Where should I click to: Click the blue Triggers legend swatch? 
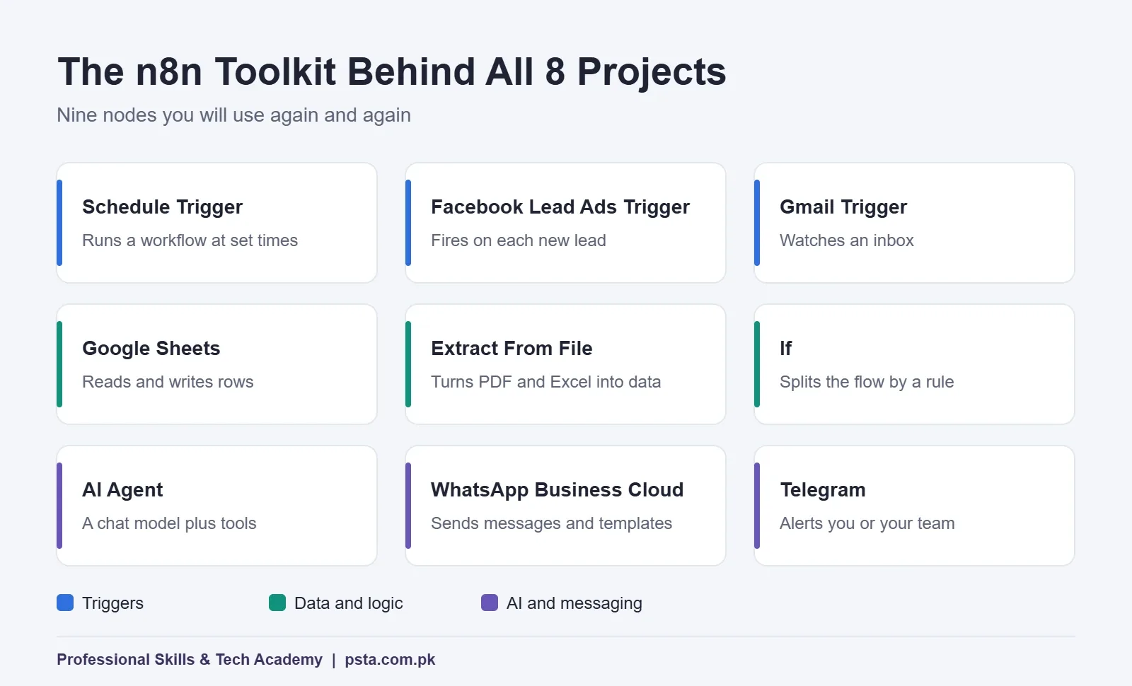[x=65, y=603]
